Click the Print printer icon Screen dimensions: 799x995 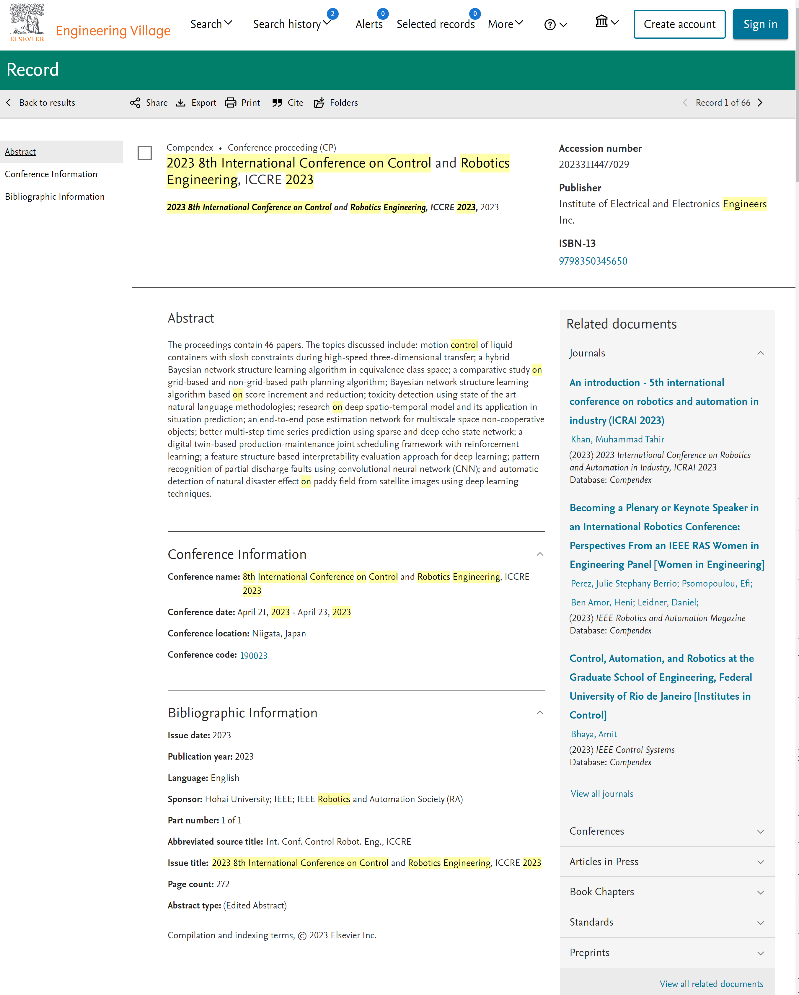[231, 102]
